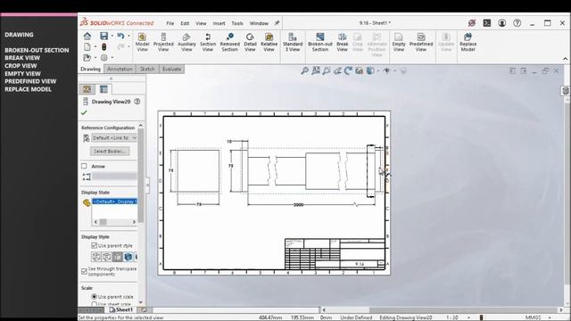This screenshot has width=571, height=321.
Task: Save the drawing with the floppy disk icon
Action: coord(103,36)
